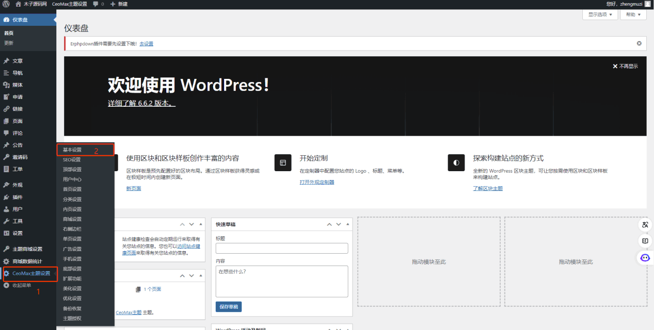Click the 新建 button in the admin bar
Viewport: 654px width, 330px height.
point(119,4)
